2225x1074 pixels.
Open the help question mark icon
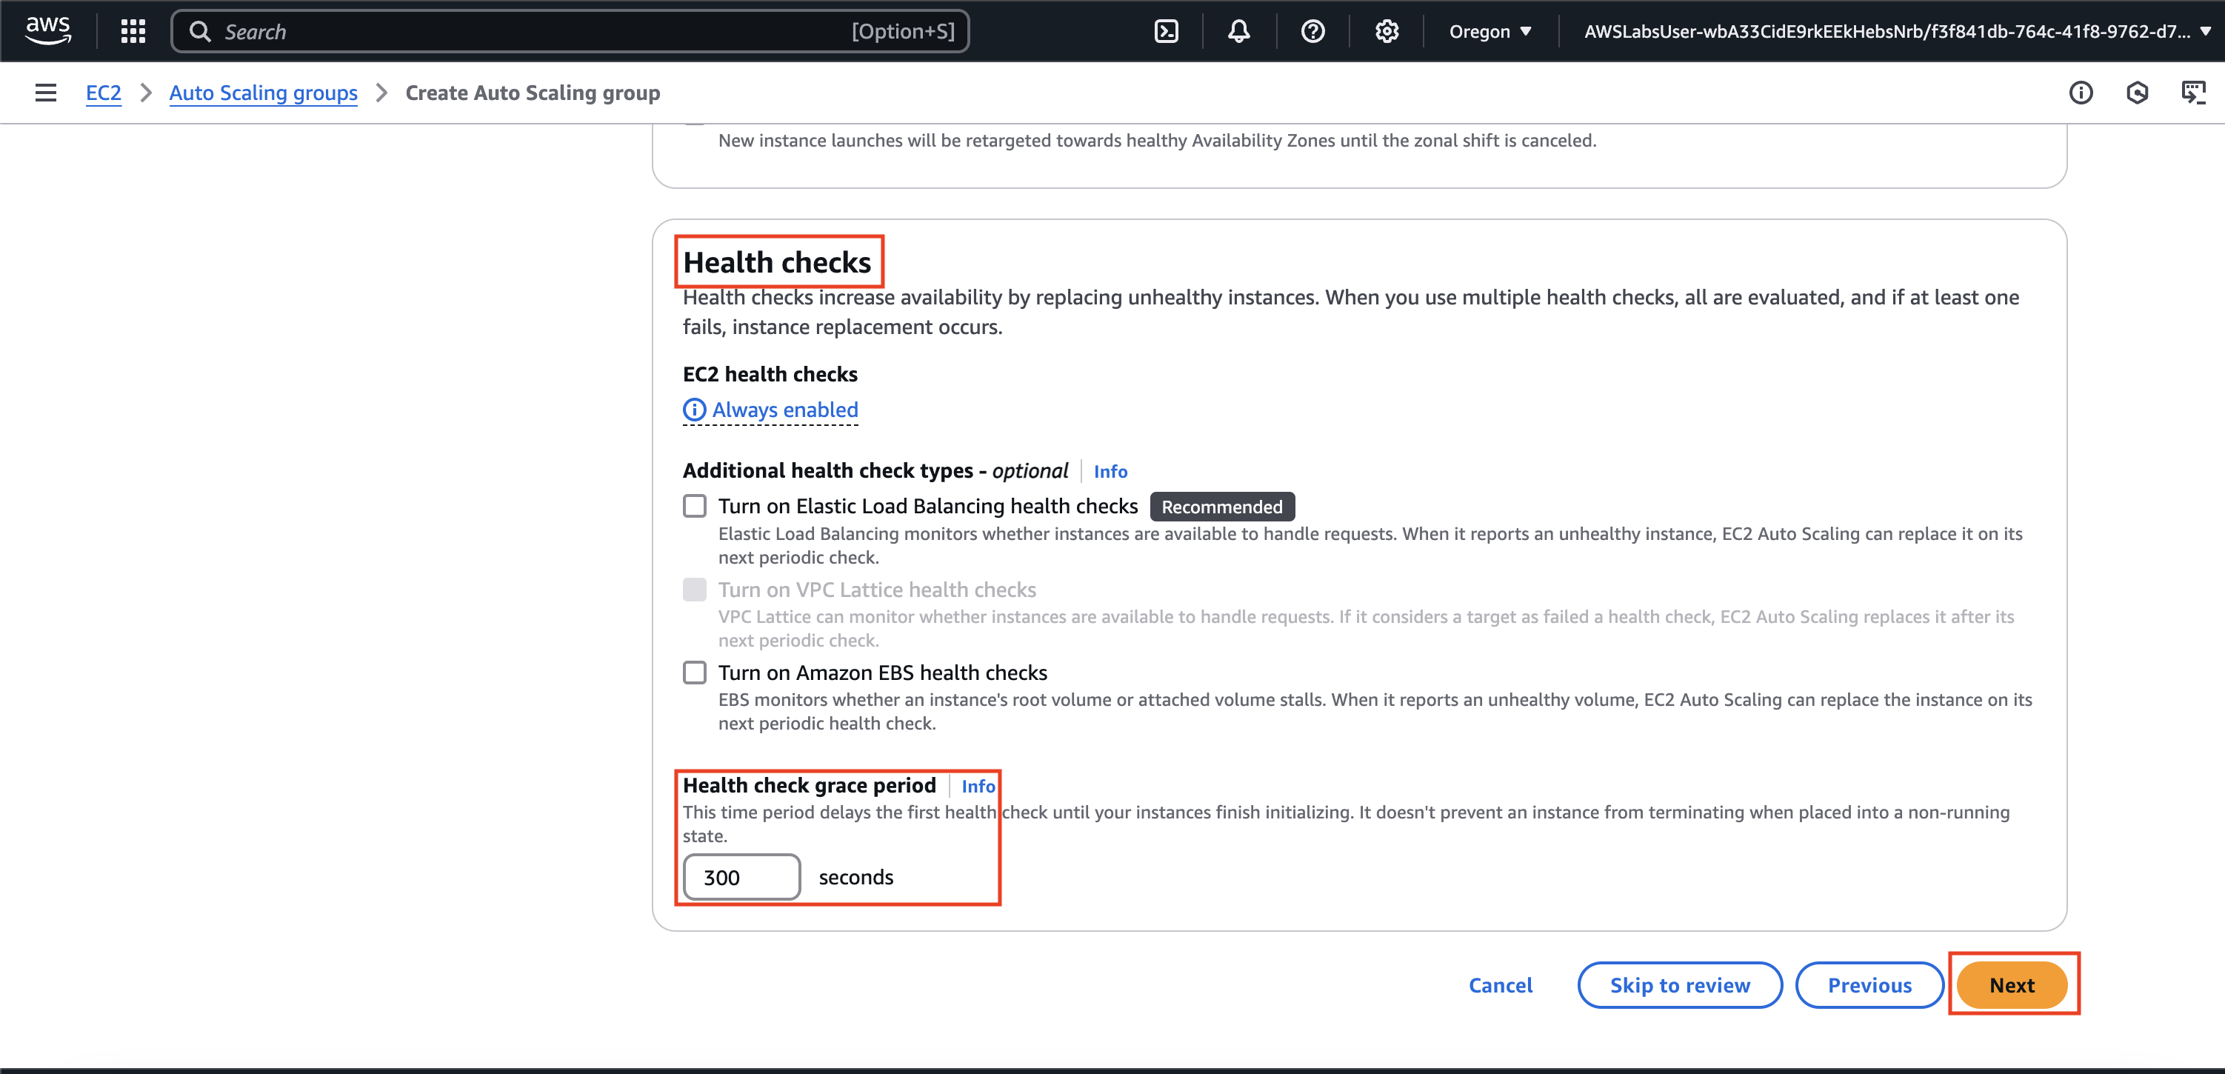1312,31
